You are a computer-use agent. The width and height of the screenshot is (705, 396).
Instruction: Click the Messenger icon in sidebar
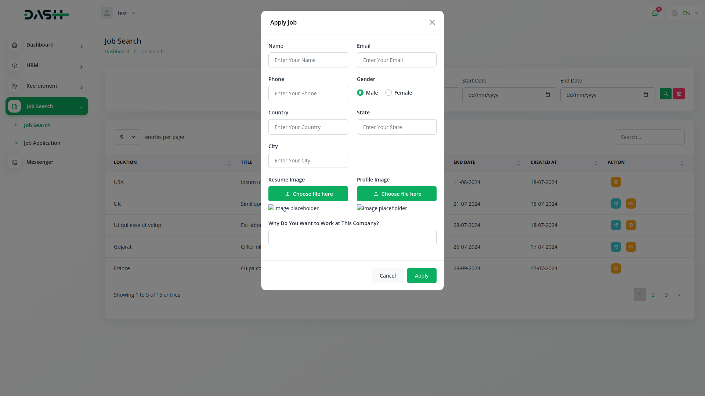click(15, 162)
